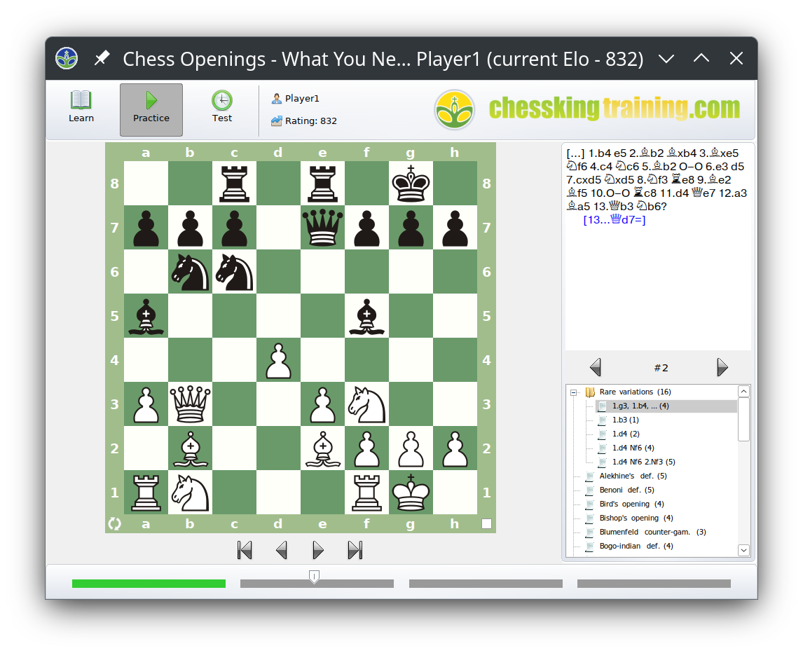Click the progress slider handle
The image size is (803, 653).
314,576
